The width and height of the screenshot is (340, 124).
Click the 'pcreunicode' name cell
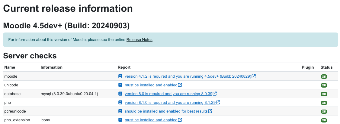pos(15,111)
